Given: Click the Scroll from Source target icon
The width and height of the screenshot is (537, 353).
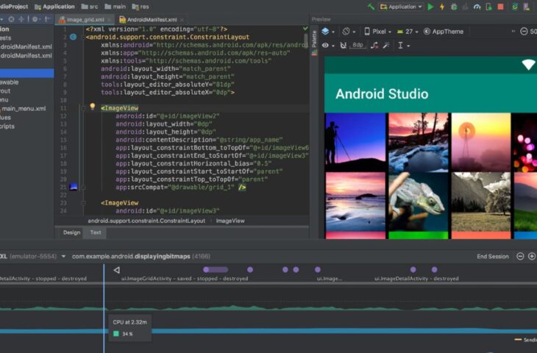Looking at the screenshot, I should point(12,20).
